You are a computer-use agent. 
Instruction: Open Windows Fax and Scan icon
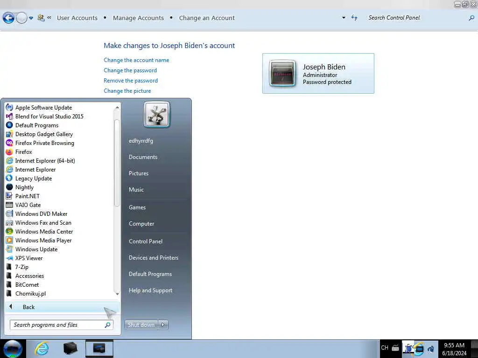(9, 222)
